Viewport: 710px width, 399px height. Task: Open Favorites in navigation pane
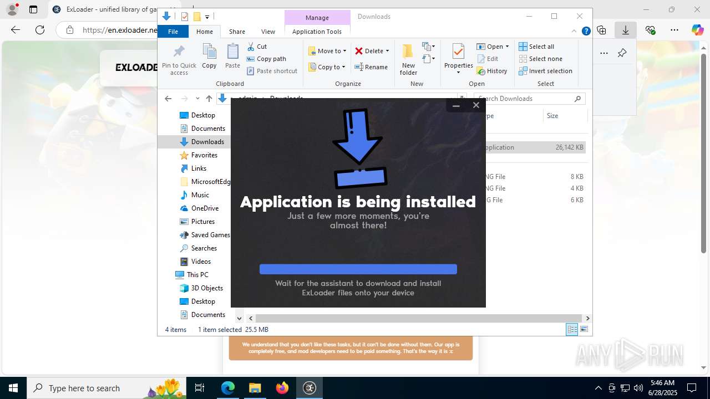coord(204,155)
